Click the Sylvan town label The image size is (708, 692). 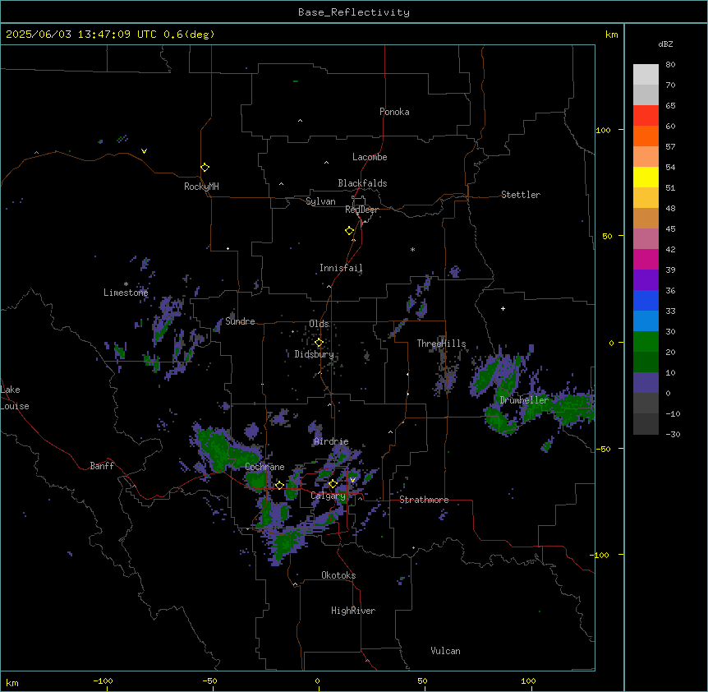click(x=320, y=201)
